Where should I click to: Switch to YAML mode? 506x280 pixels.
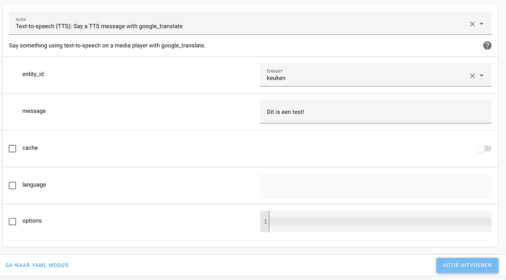(x=37, y=265)
